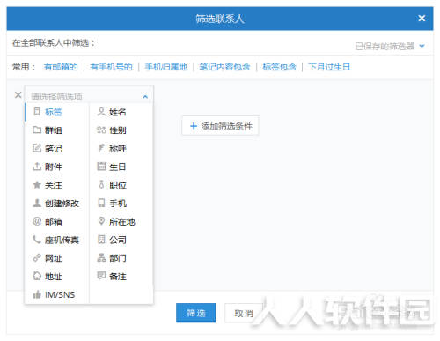Click the bookmark icon beside 标签
440x341 pixels.
point(37,112)
